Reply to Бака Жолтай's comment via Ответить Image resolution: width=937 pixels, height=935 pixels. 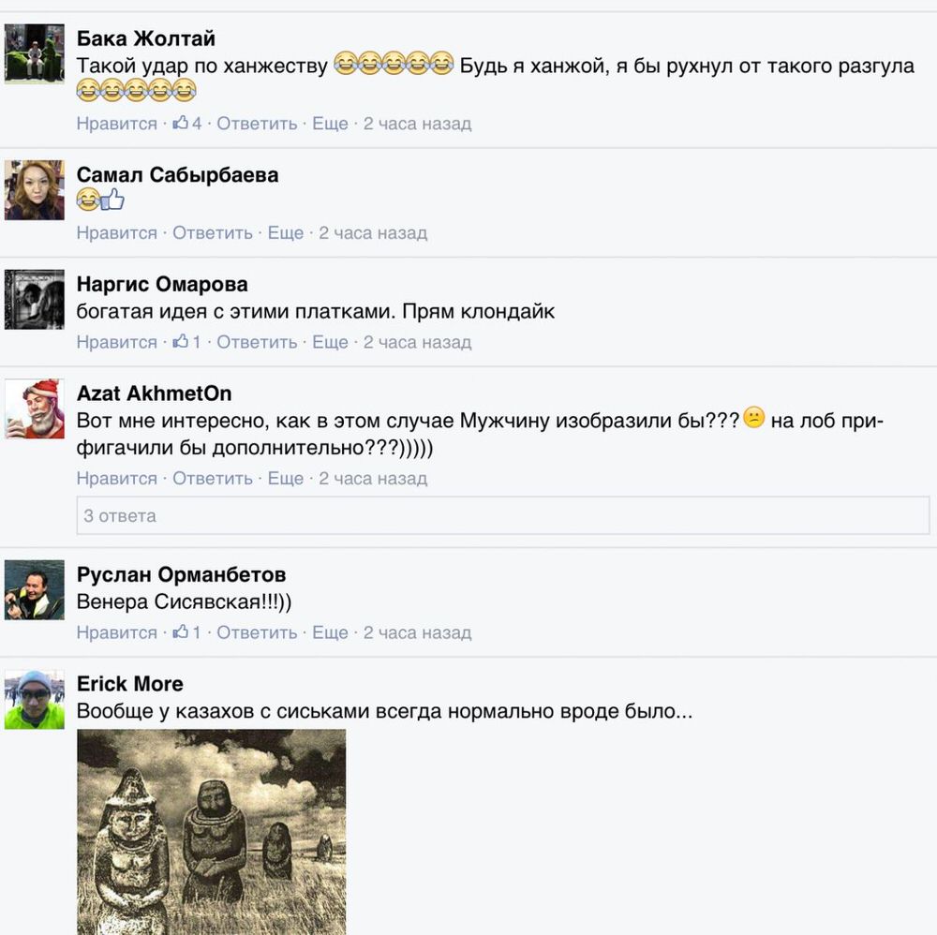[257, 124]
